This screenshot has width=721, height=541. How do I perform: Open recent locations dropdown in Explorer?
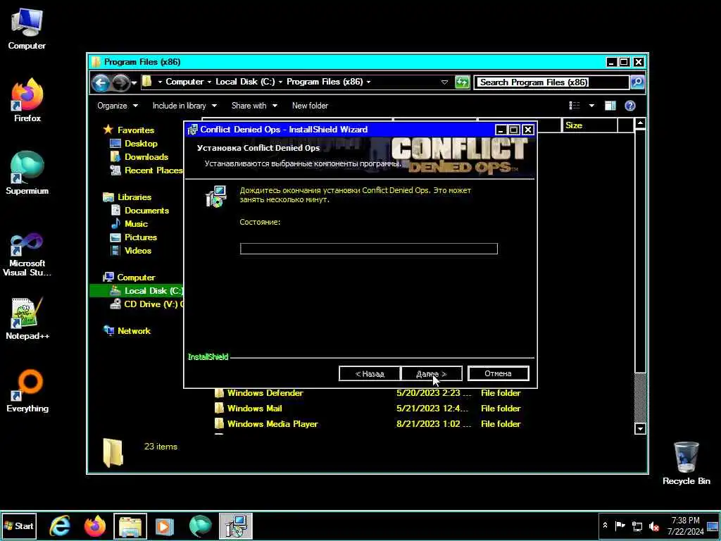click(x=134, y=83)
